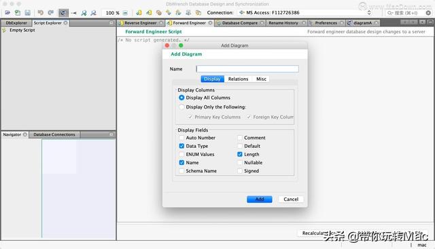Click the download arrow toolbar icon

tap(188, 13)
